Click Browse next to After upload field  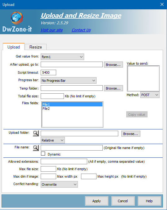113,65
